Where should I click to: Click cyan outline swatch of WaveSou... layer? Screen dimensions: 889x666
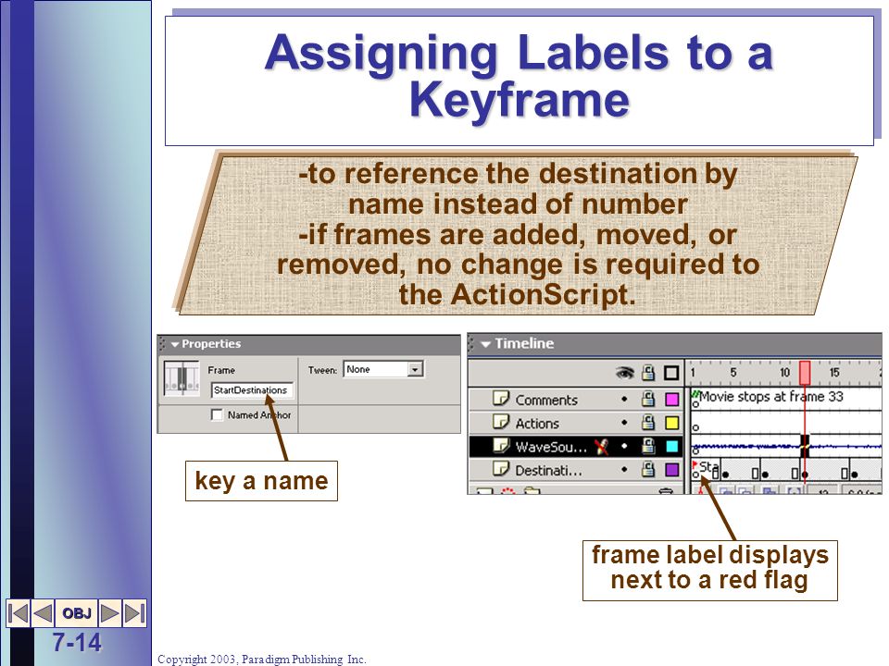pyautogui.click(x=672, y=446)
